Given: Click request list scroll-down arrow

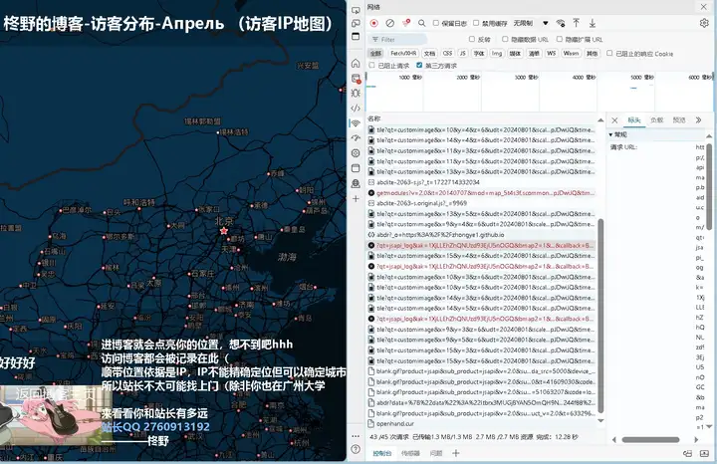Looking at the screenshot, I should (600, 421).
